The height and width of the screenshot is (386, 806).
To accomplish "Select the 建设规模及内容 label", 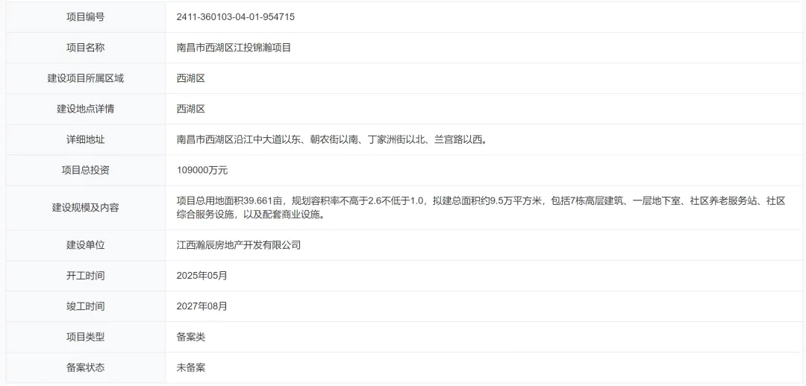I will [85, 208].
